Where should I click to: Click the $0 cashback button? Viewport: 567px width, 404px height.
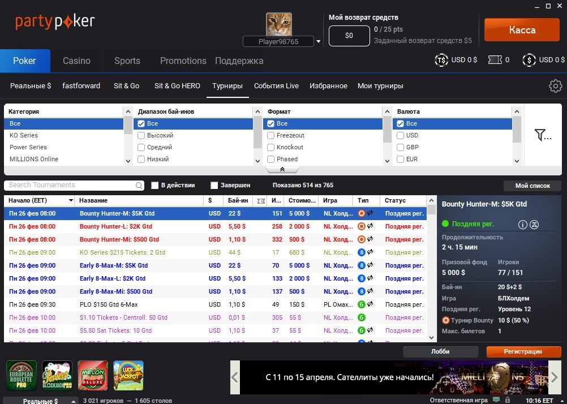point(349,36)
